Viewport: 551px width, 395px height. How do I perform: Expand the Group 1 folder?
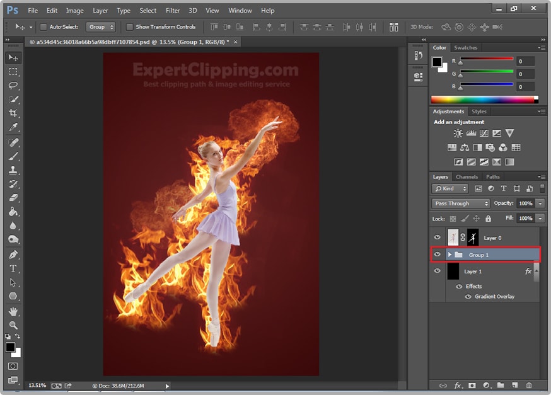[x=449, y=255]
